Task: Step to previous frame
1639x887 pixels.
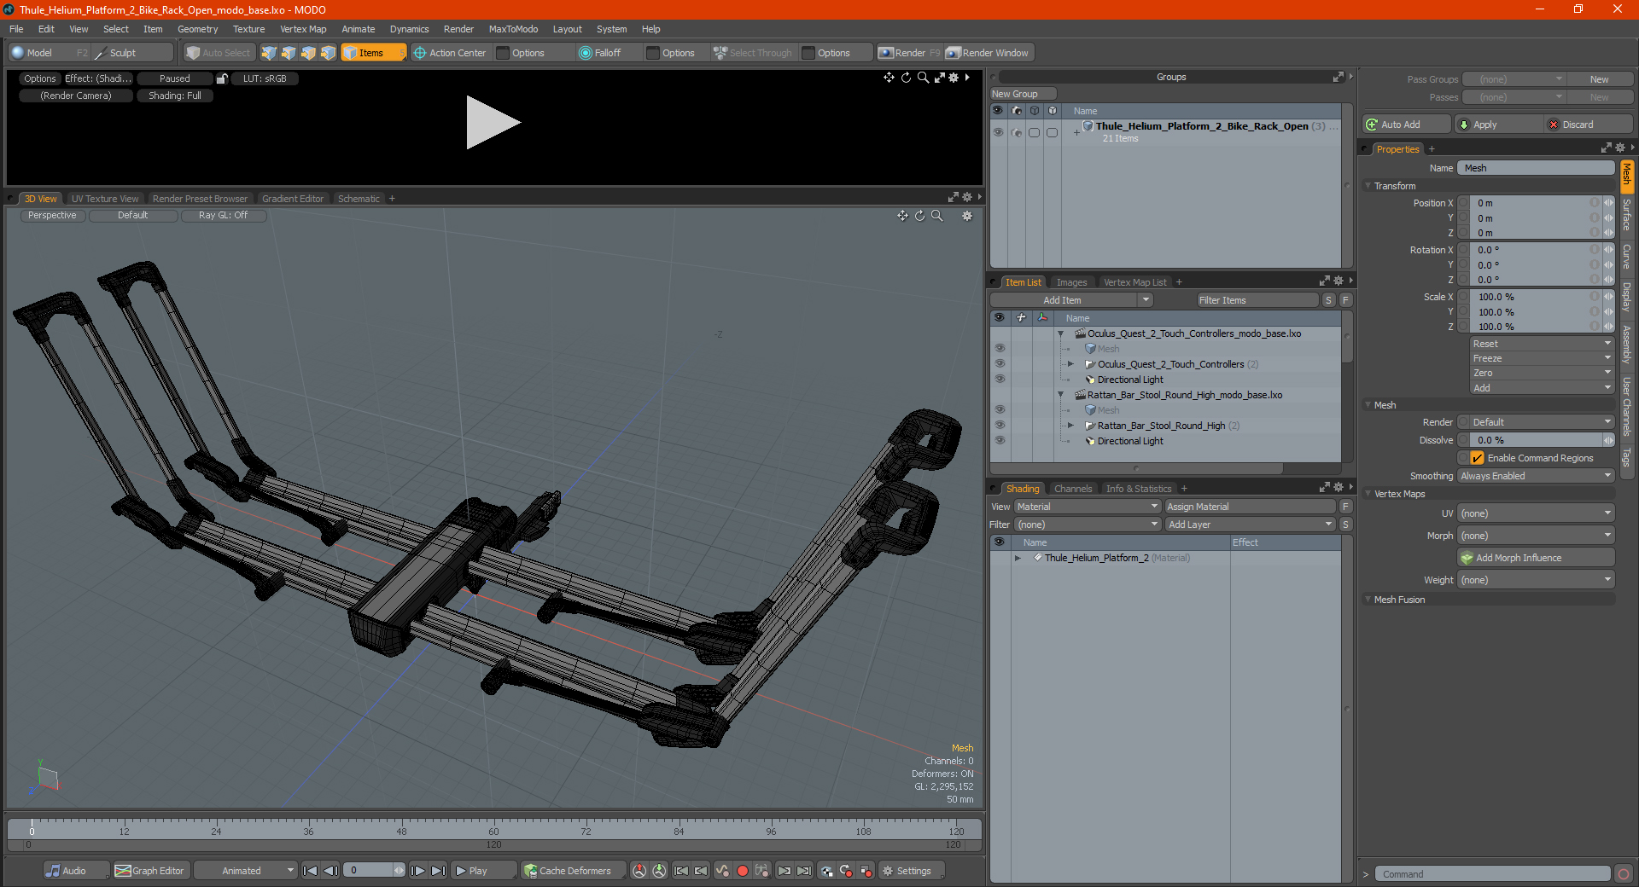Action: click(330, 871)
